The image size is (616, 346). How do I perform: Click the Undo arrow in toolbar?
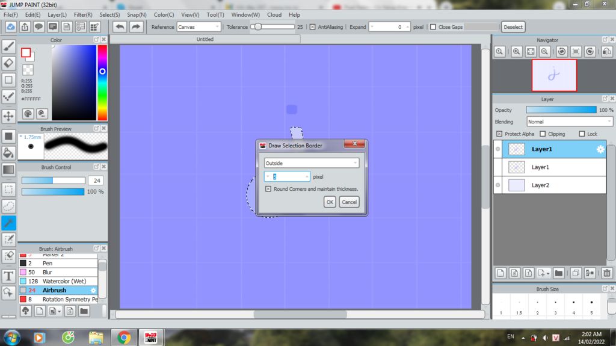click(x=120, y=26)
